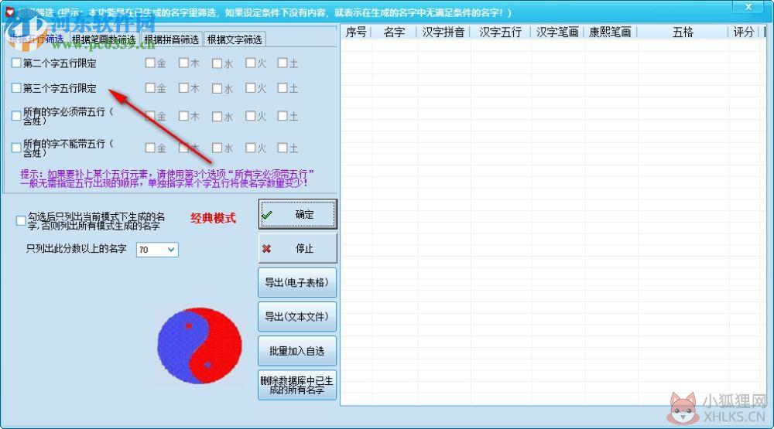Click 批量加入自选 button
This screenshot has height=429, width=774.
(x=298, y=351)
